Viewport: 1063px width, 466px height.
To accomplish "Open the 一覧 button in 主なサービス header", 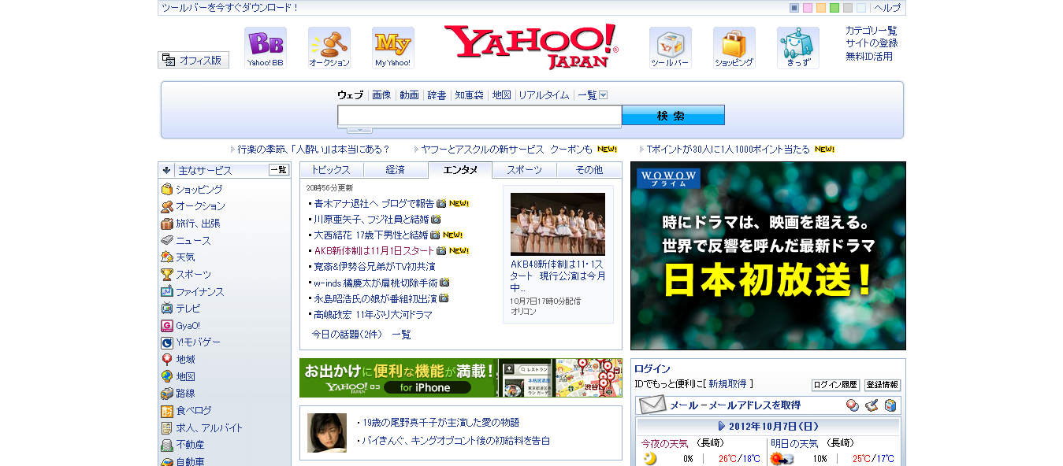I will 279,170.
